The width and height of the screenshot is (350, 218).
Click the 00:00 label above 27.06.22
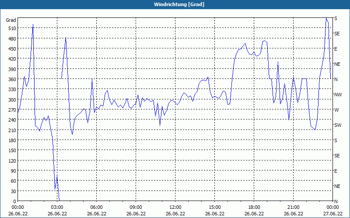coord(332,208)
